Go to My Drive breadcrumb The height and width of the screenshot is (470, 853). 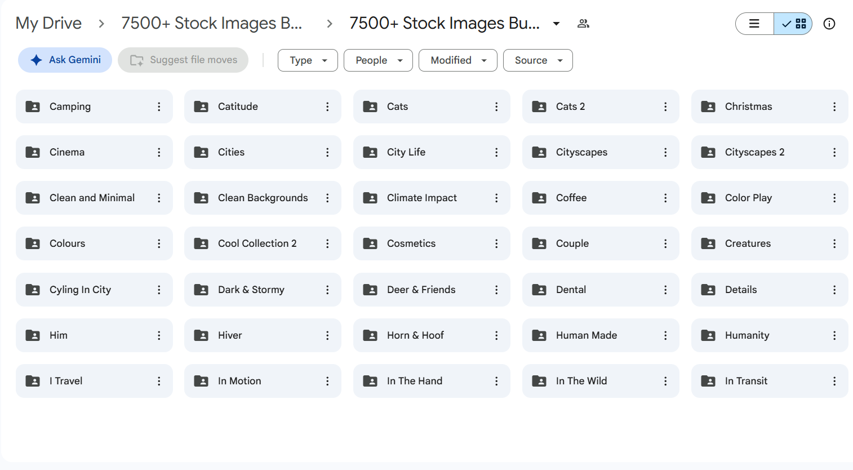coord(48,23)
